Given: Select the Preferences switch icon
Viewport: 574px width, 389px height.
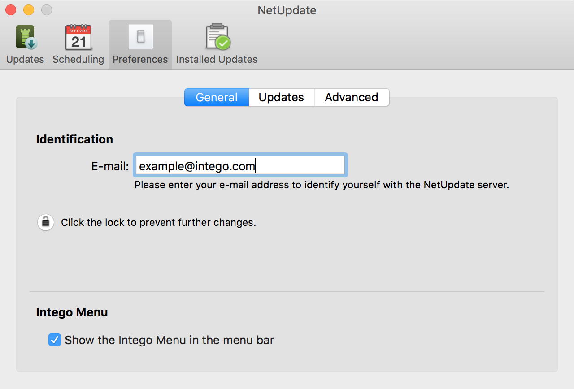Looking at the screenshot, I should [x=140, y=37].
